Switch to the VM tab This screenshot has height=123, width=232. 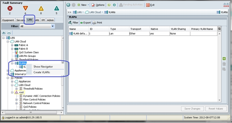(x=43, y=20)
